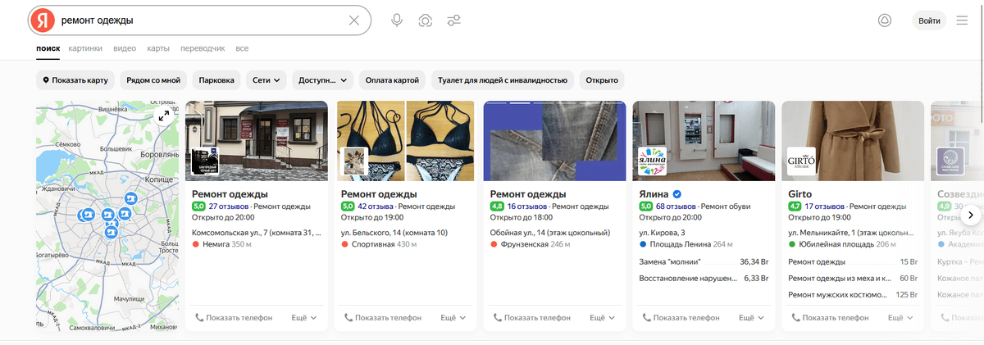Image resolution: width=984 pixels, height=345 pixels.
Task: Click the Yandex logo in the search bar
Action: tap(43, 20)
